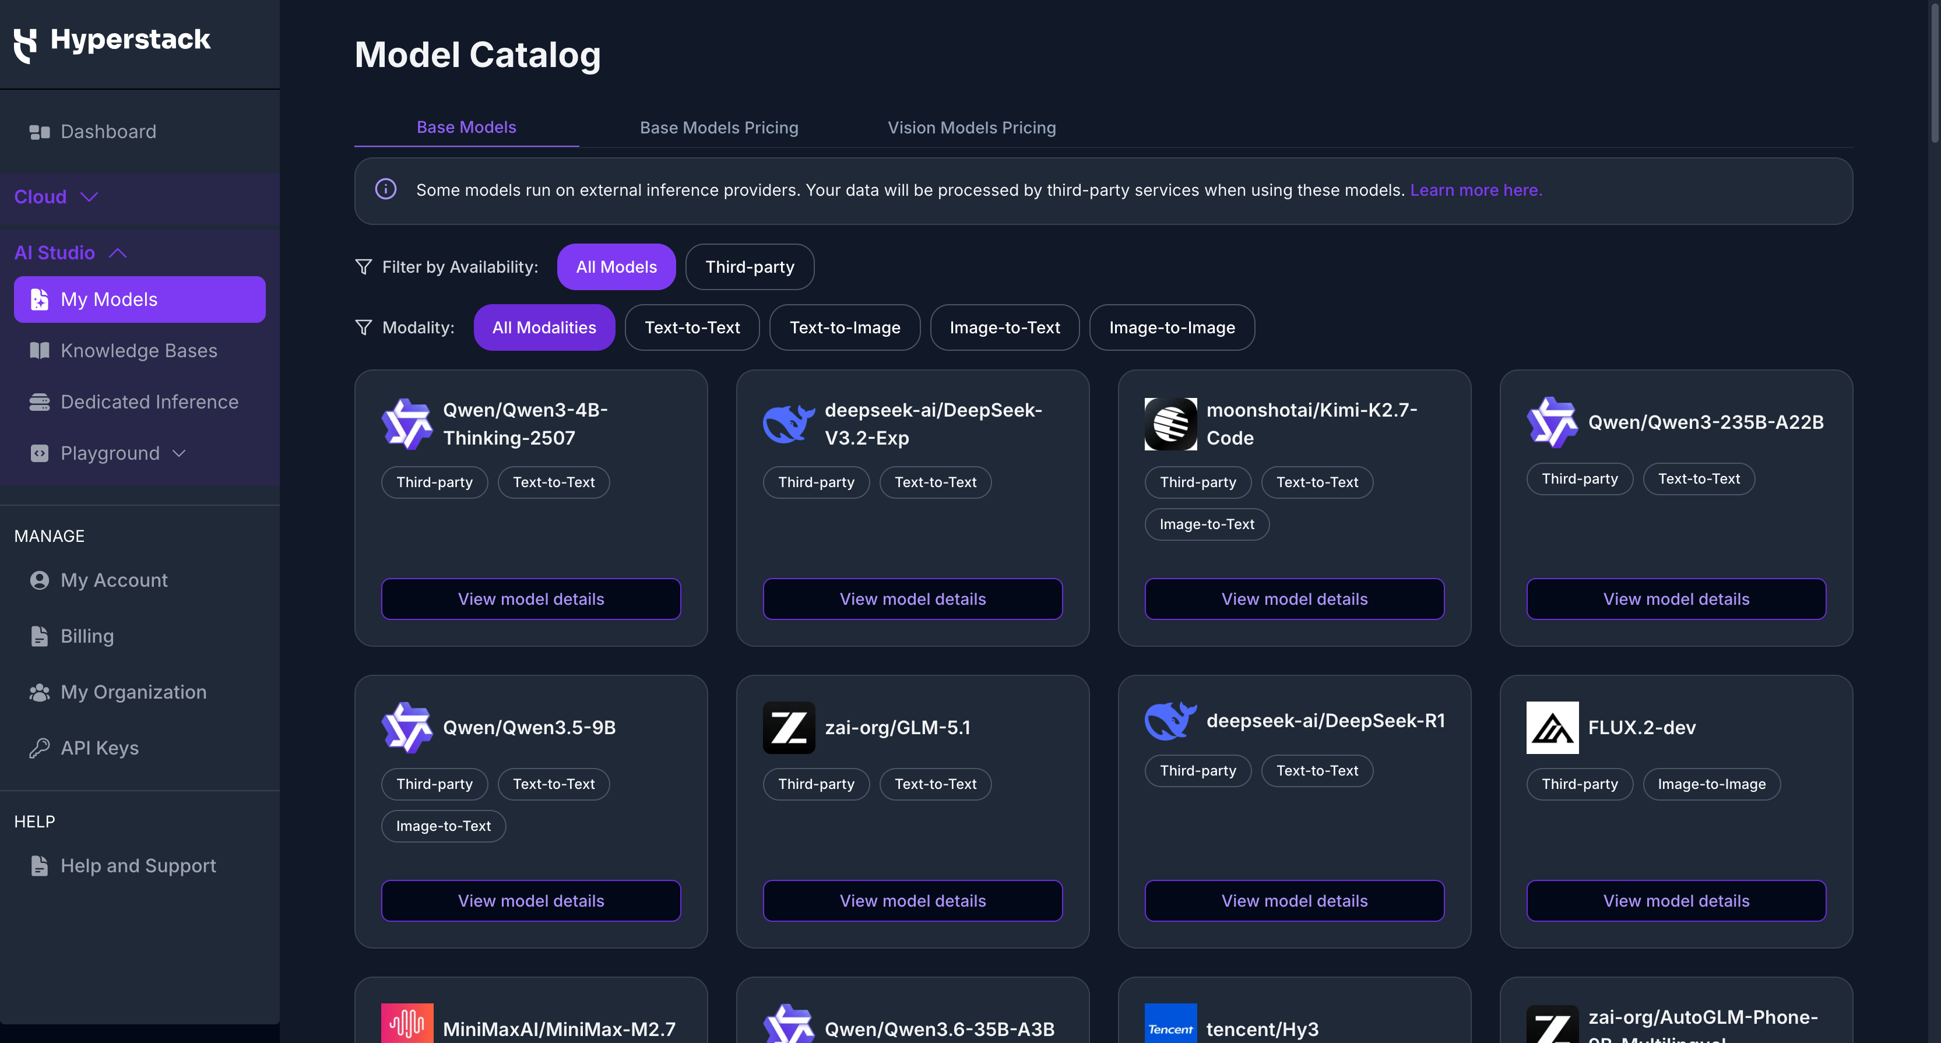
Task: Filter by Image-to-Image modality
Action: tap(1172, 327)
